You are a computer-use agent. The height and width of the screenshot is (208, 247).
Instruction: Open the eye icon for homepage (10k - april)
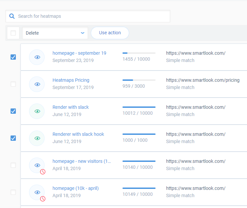(37, 193)
